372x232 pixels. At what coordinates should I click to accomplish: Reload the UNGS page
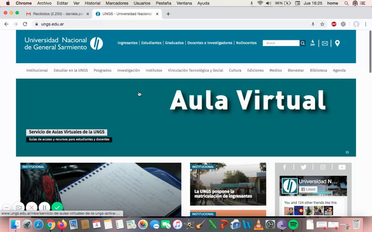point(25,24)
